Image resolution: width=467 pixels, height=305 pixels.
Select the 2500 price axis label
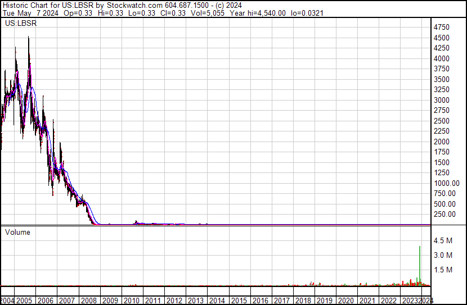tap(441, 121)
